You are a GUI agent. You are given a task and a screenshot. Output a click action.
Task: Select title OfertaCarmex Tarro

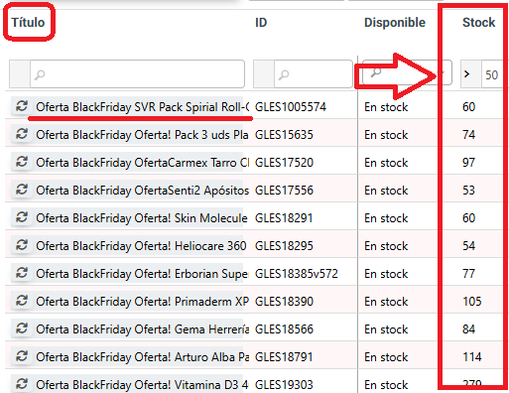pyautogui.click(x=142, y=163)
